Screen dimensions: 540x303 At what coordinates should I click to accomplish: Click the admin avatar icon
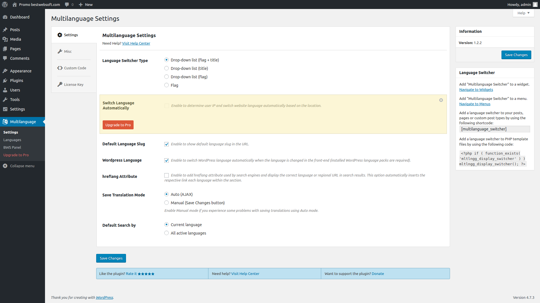point(535,4)
